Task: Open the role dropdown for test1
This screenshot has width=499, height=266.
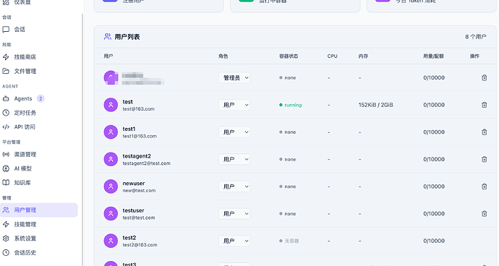Action: [x=234, y=132]
